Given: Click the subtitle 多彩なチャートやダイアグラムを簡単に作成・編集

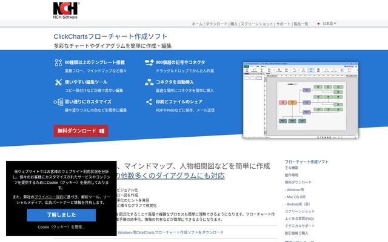Looking at the screenshot, I should click(x=113, y=46).
